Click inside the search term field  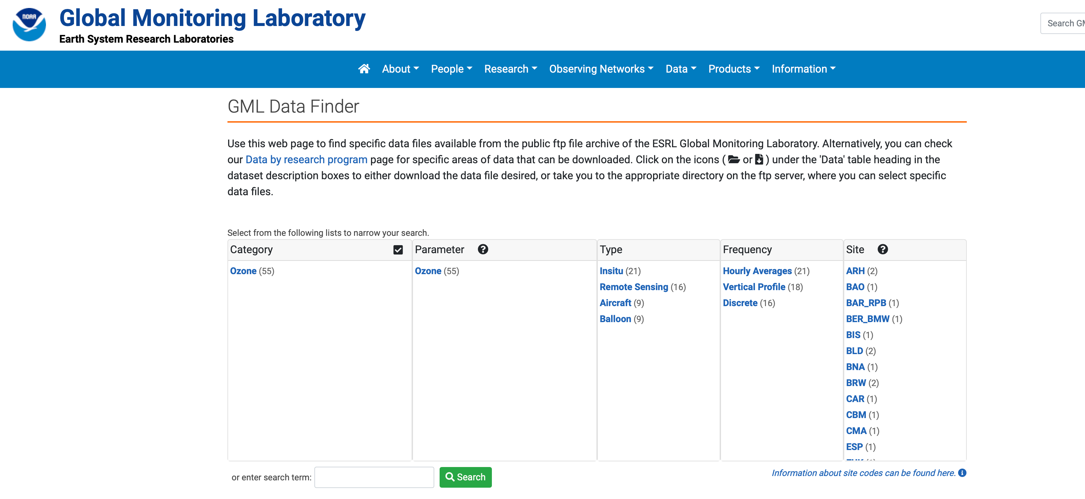coord(374,477)
